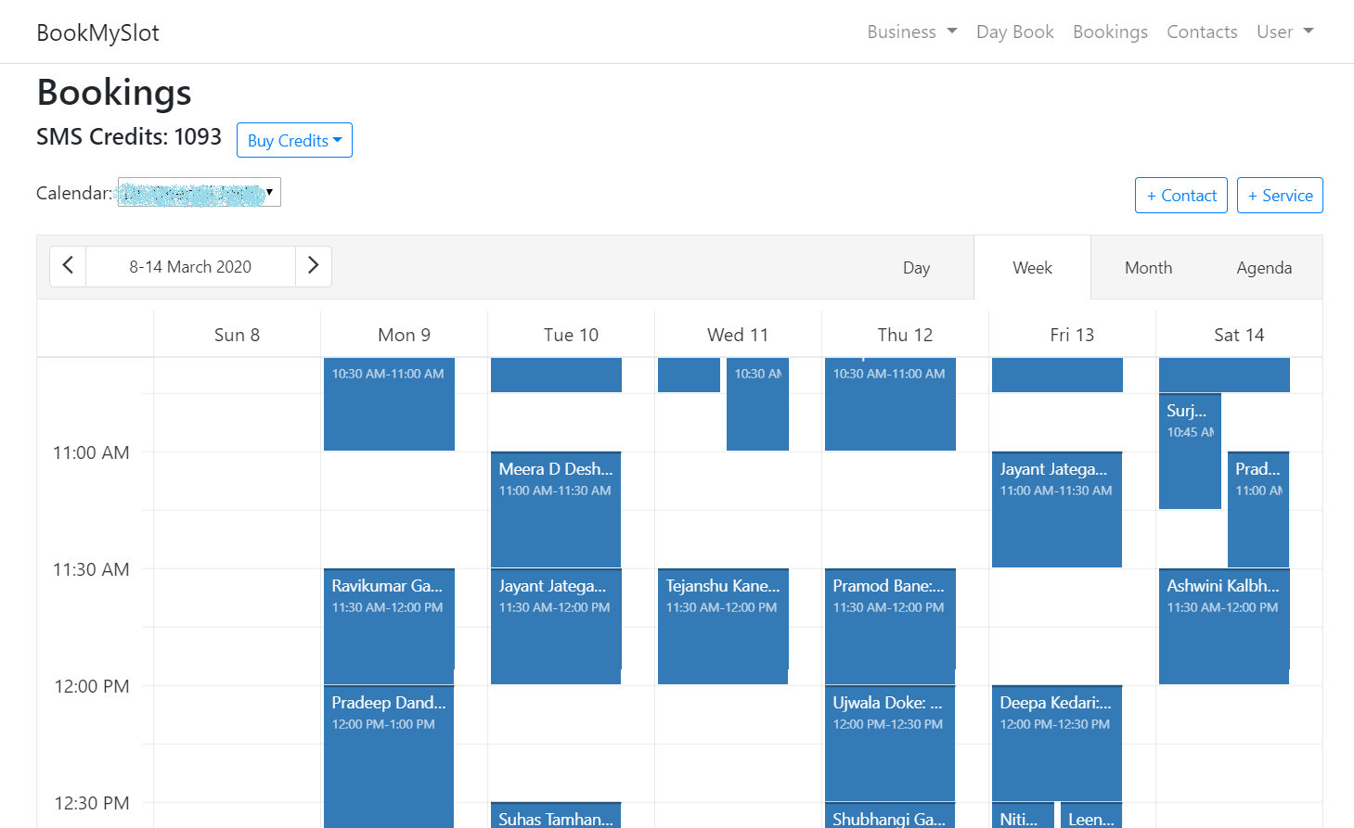Switch to the Month view tab
This screenshot has height=828, width=1354.
(x=1148, y=268)
